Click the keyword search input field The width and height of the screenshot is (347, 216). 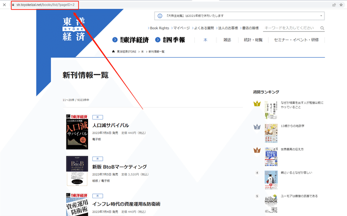pyautogui.click(x=291, y=28)
